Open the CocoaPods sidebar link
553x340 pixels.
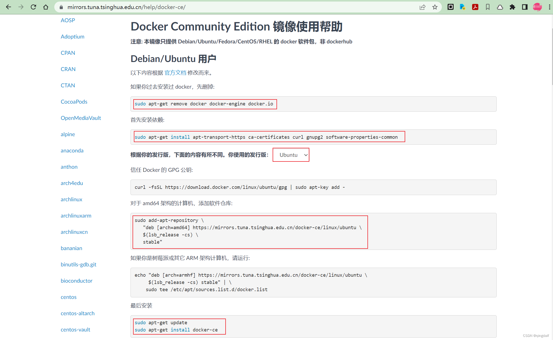point(74,102)
